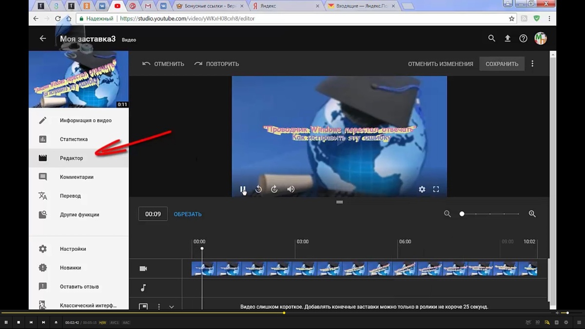
Task: Click ПОВТОРИТЬ redo button
Action: click(x=216, y=64)
